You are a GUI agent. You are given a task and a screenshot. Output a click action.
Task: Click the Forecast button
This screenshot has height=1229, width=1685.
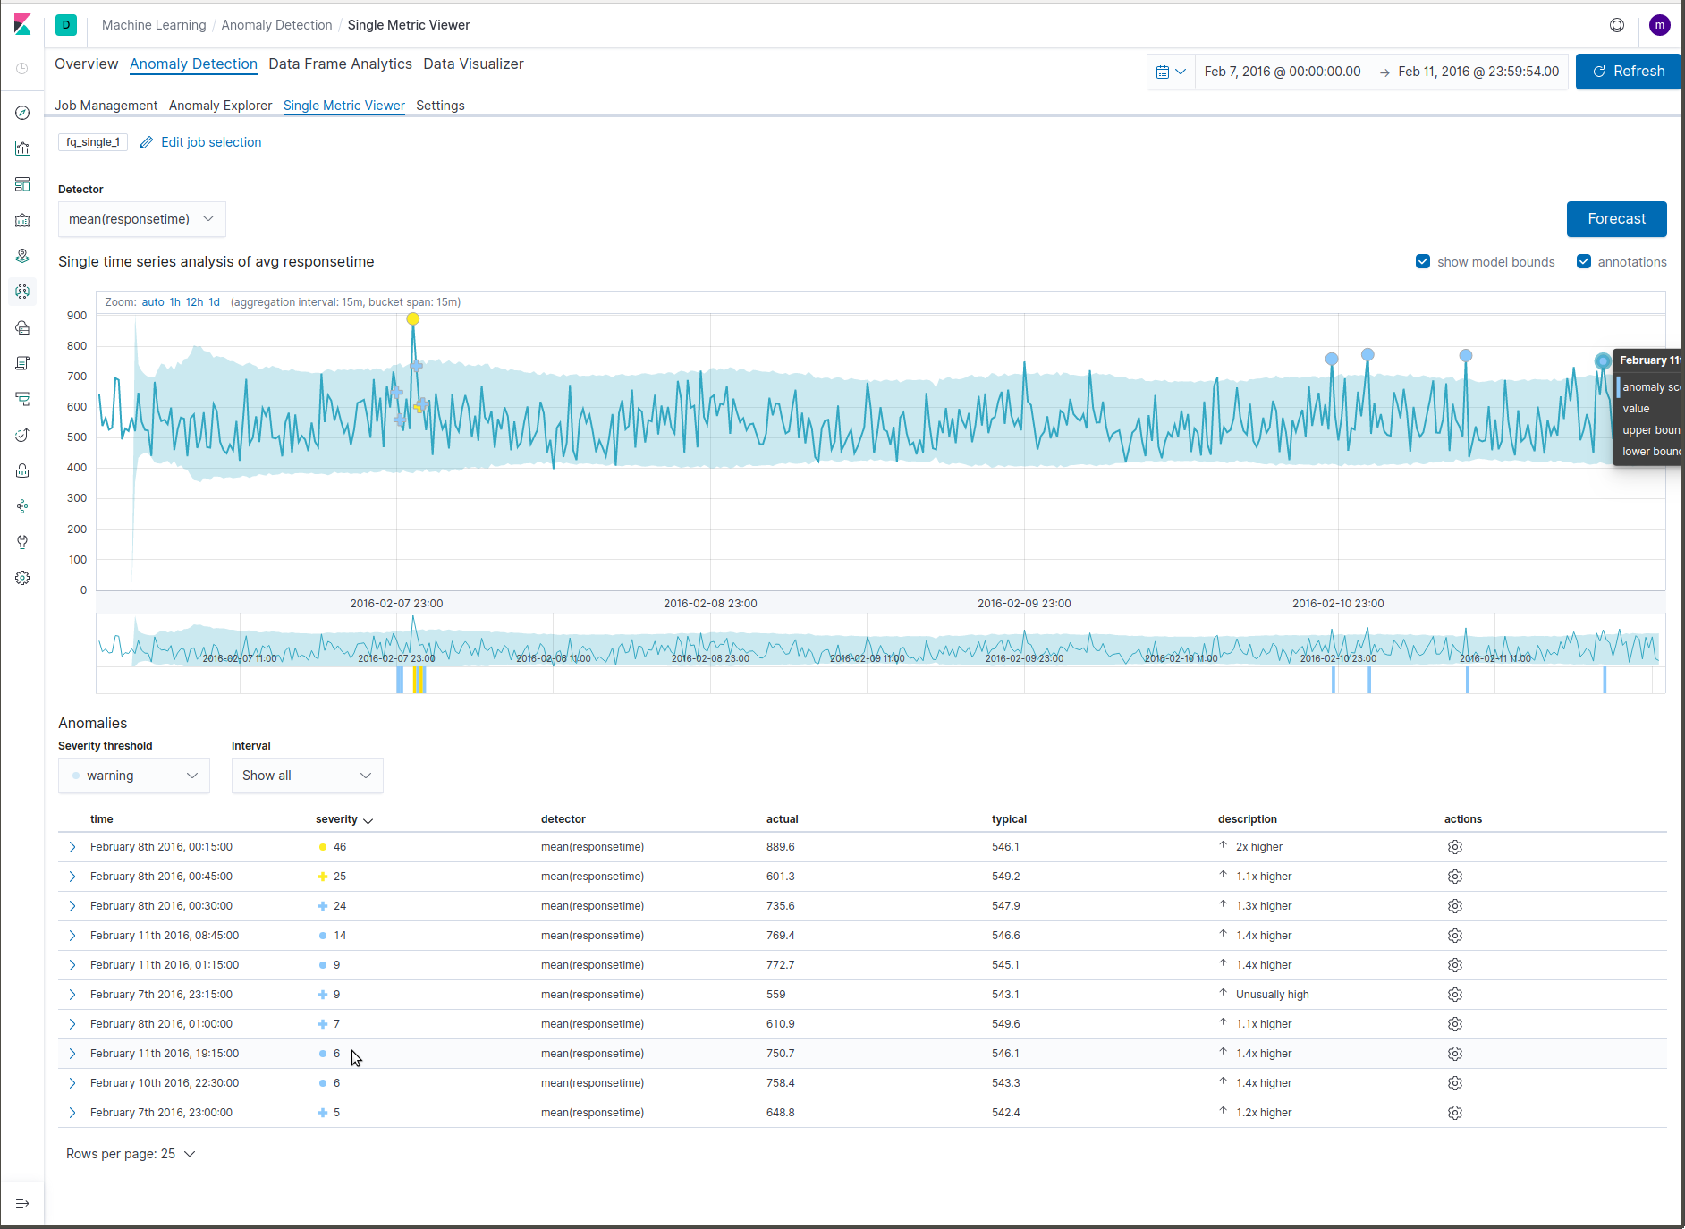1616,218
